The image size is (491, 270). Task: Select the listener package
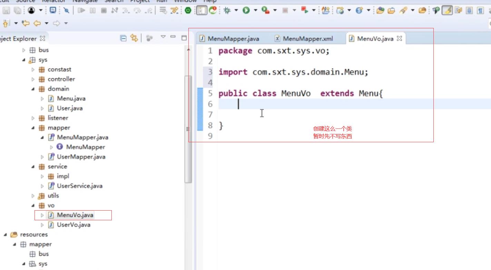58,118
